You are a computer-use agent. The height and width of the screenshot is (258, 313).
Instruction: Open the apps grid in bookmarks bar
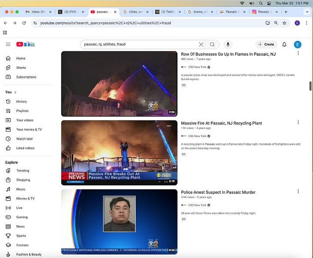coord(5,33)
